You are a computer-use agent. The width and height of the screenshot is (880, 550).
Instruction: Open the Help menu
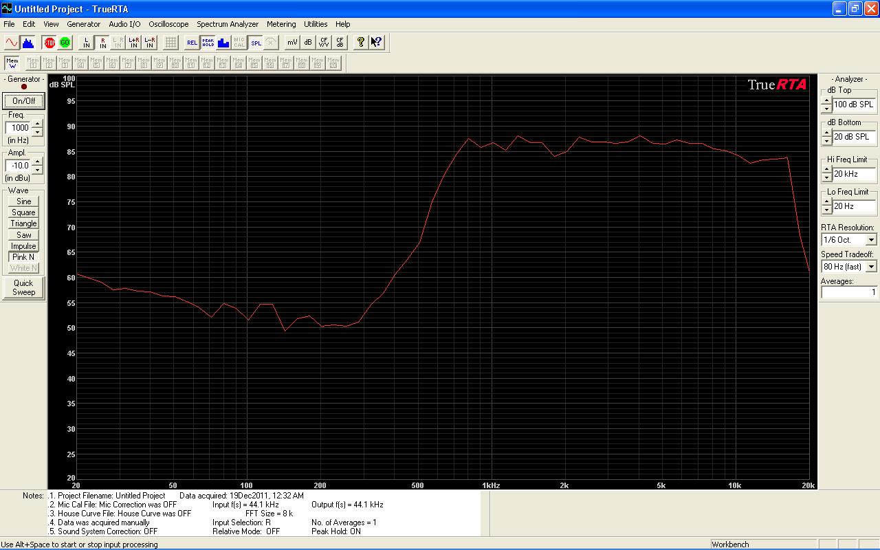[x=342, y=24]
